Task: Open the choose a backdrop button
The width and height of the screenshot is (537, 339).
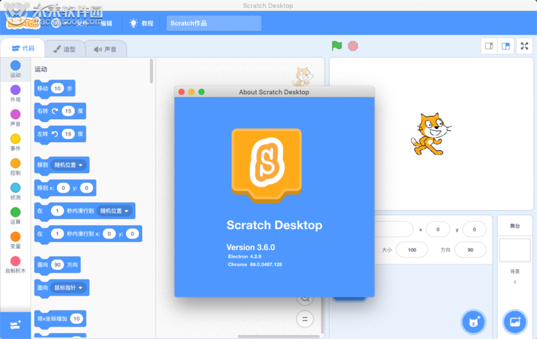Action: point(515,322)
